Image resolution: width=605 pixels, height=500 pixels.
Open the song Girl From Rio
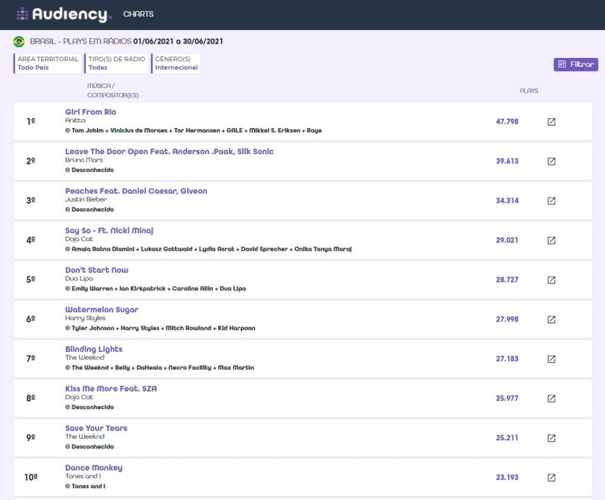coord(90,112)
